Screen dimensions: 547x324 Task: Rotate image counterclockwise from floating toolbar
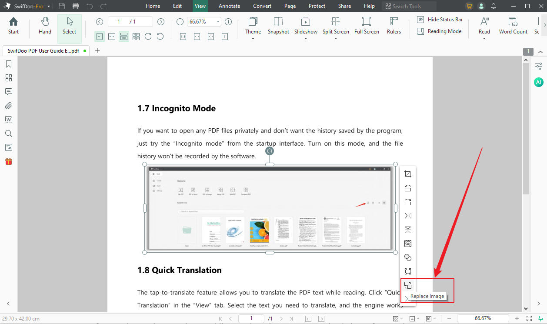pos(407,188)
